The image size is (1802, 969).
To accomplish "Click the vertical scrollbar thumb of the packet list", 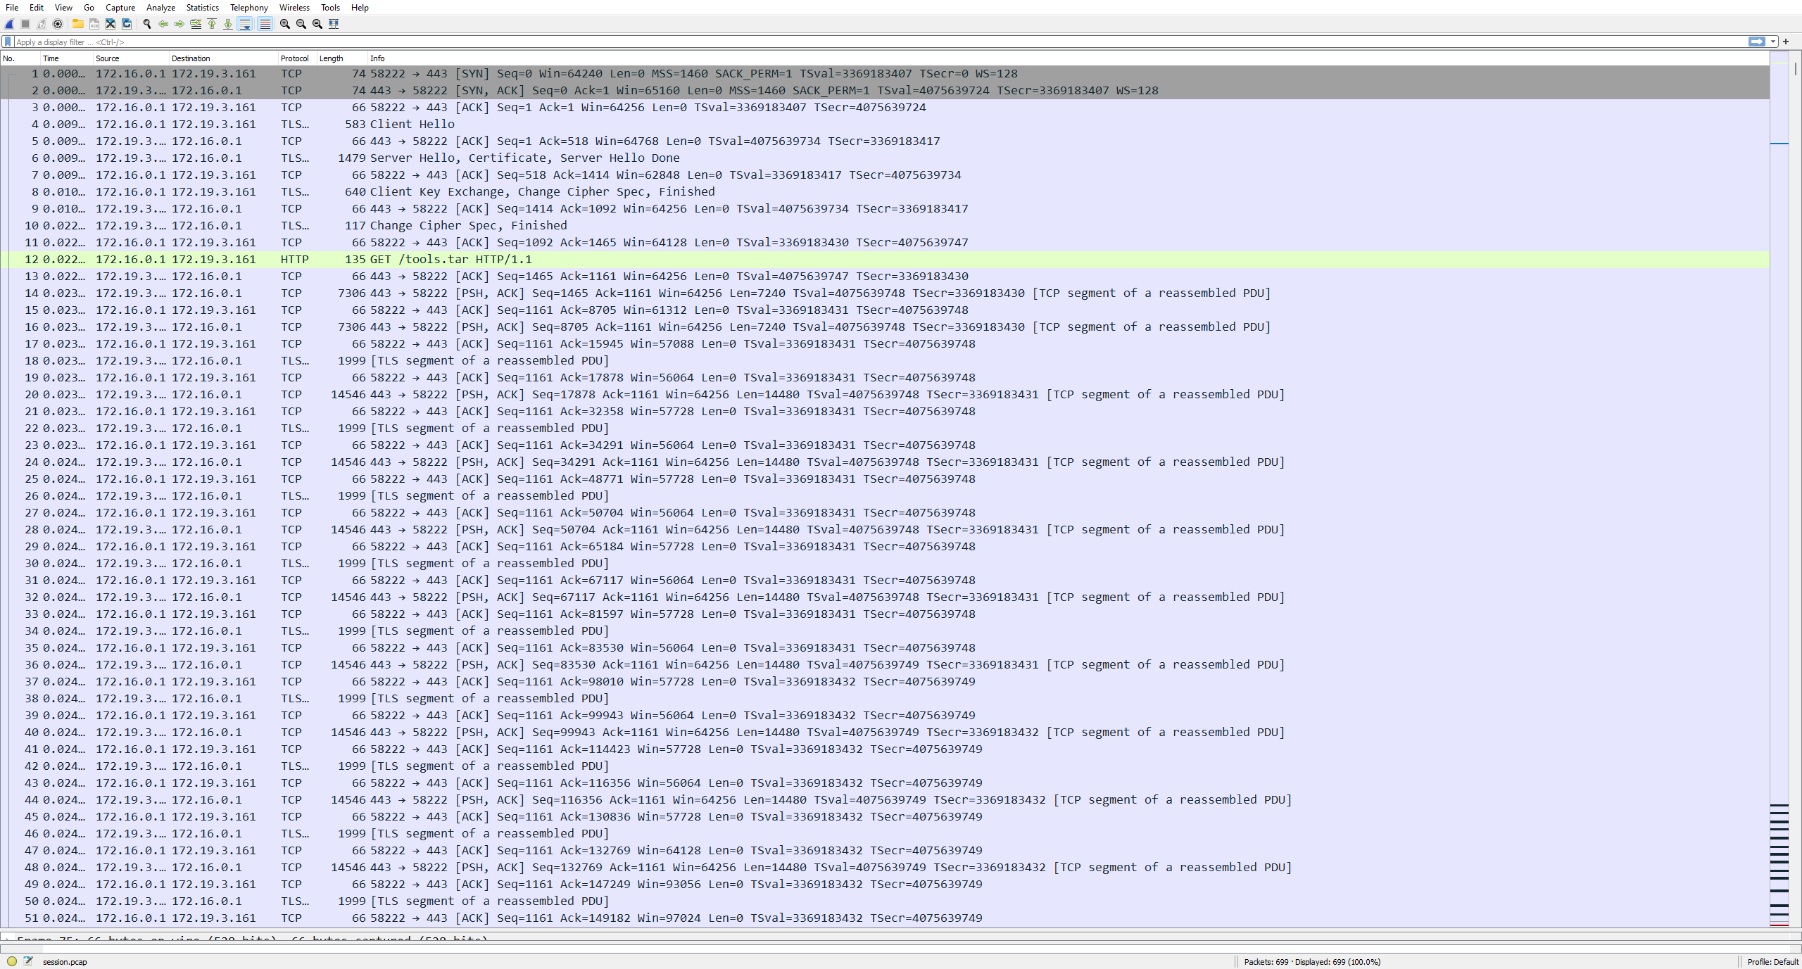I will coord(1796,69).
